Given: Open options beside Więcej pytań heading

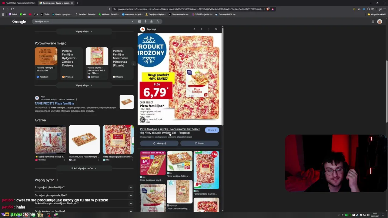Looking at the screenshot, I should (57, 180).
